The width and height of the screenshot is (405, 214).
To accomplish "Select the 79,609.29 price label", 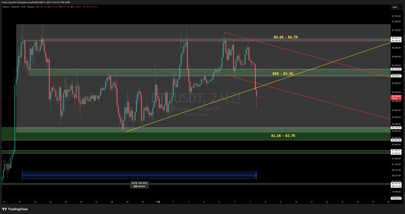I will coord(396,198).
